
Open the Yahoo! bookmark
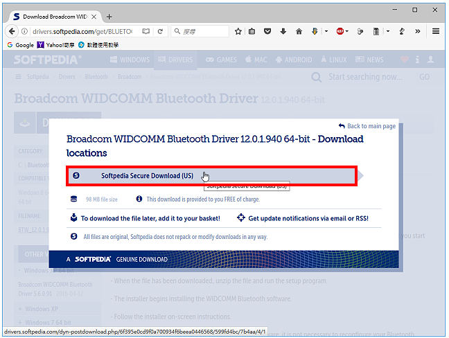56,45
